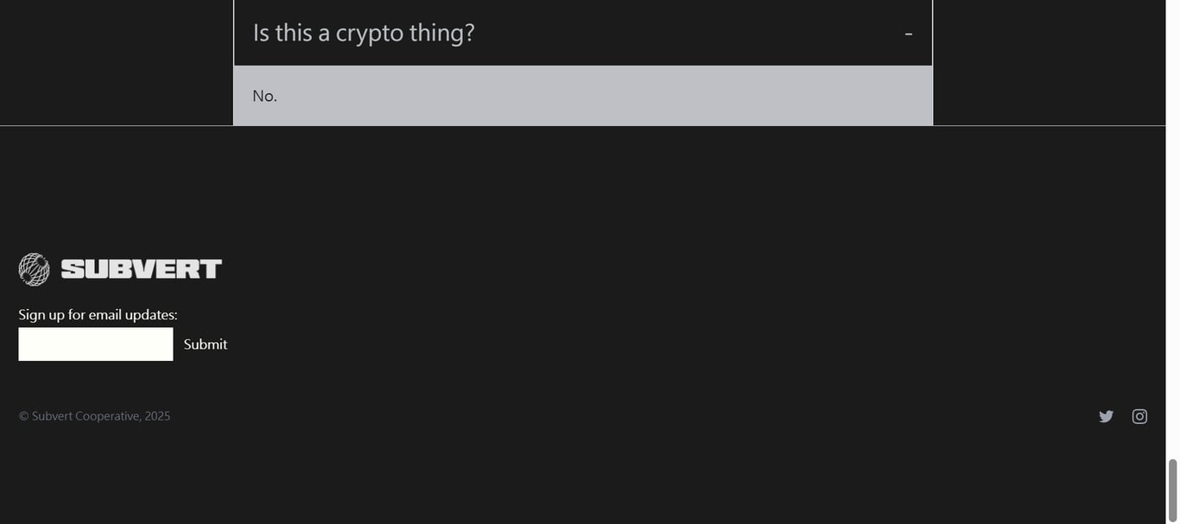Click empty footer space left of Twitter icon
Viewport: 1180px width, 524px height.
point(950,416)
